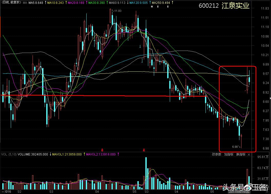
Task: Click the red S marker below April
Action: (x=102, y=150)
